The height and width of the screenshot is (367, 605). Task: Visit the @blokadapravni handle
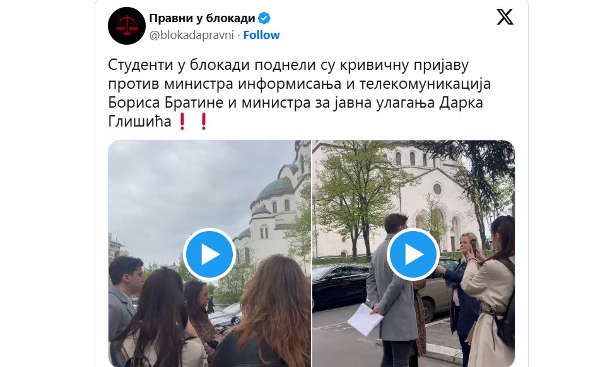[191, 35]
